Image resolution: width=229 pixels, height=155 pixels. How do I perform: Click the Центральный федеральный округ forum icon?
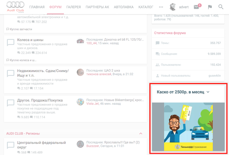11,145
